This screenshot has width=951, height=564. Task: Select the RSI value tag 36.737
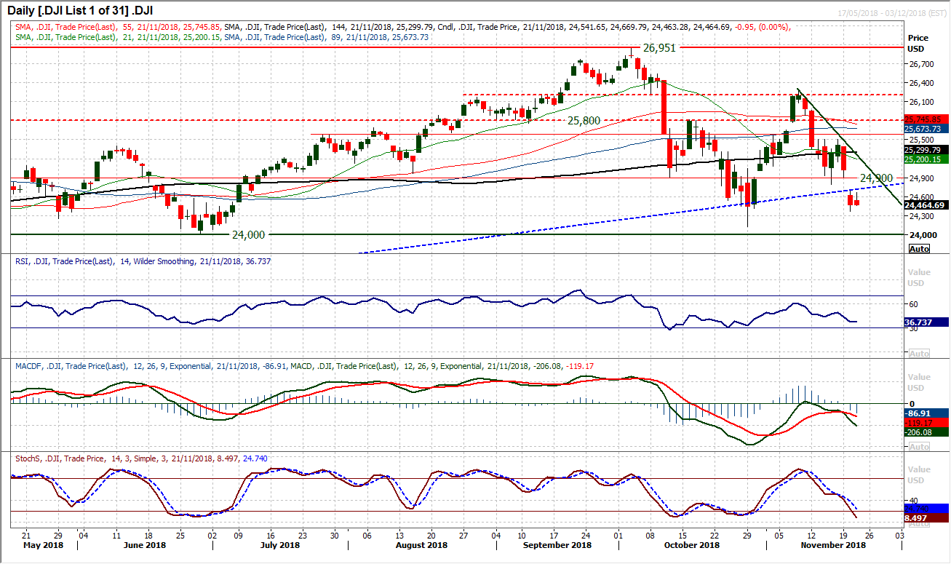pyautogui.click(x=926, y=322)
